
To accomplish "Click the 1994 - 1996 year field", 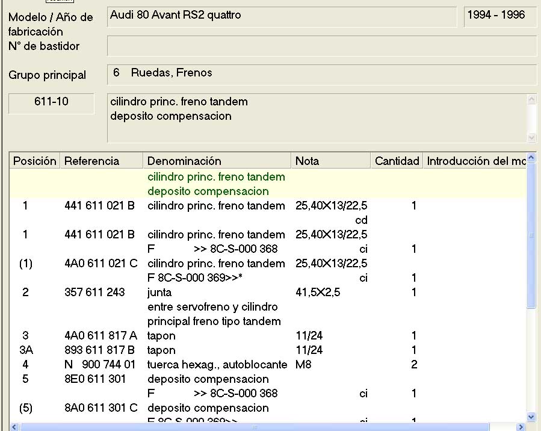I will [500, 17].
